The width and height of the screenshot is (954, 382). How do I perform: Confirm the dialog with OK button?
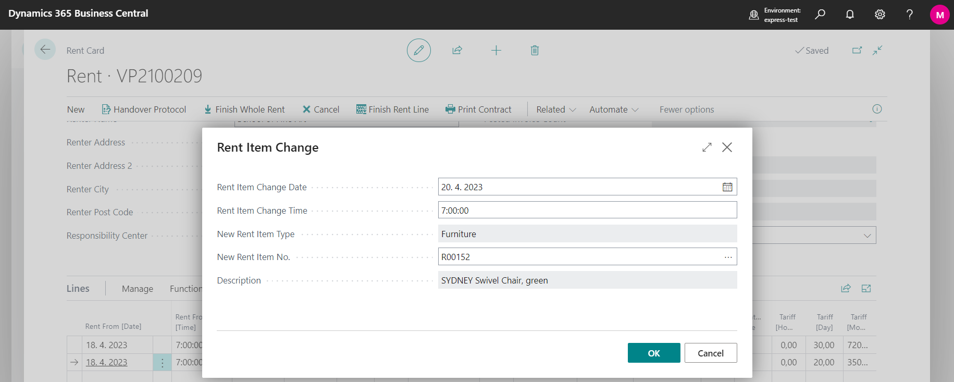click(x=653, y=353)
